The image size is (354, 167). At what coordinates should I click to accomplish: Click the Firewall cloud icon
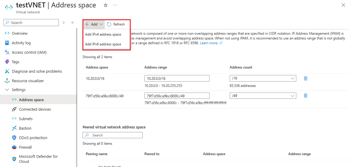click(14, 147)
